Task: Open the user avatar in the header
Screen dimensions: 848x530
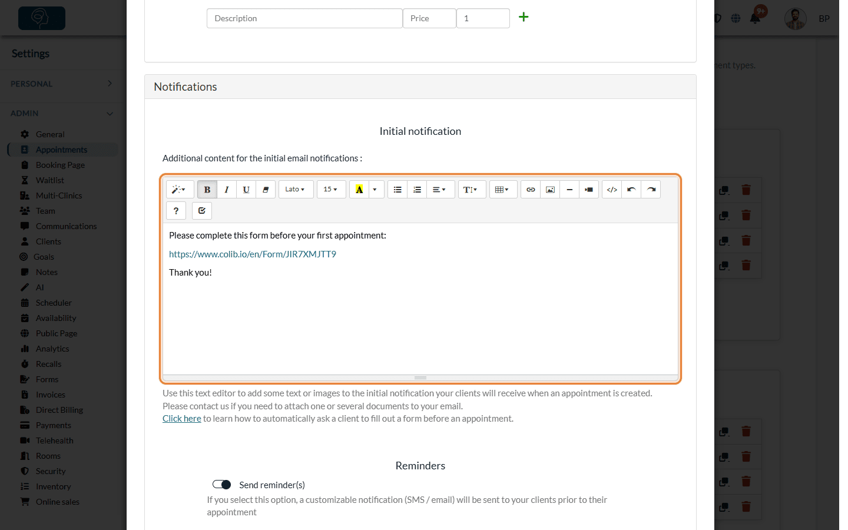Action: coord(796,19)
